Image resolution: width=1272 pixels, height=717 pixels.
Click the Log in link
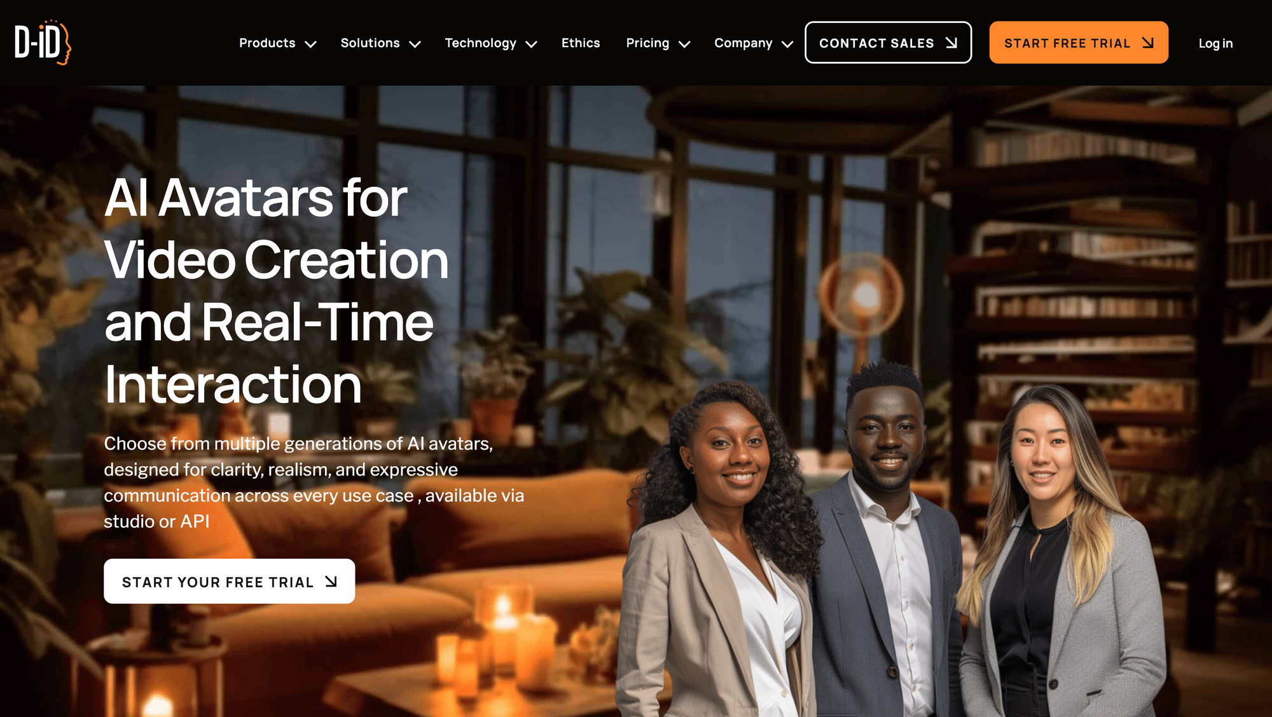[1216, 43]
